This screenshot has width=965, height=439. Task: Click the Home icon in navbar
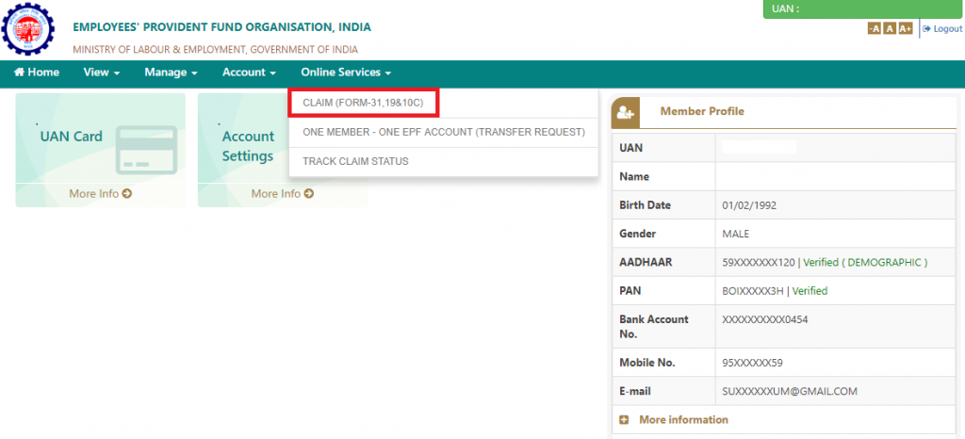click(x=19, y=73)
